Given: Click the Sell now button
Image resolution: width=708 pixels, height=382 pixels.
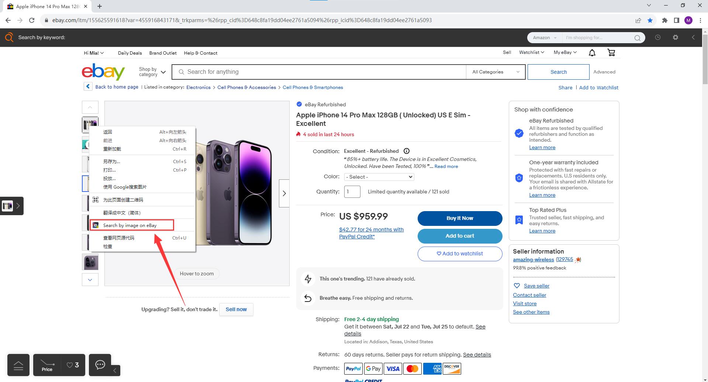Looking at the screenshot, I should (236, 309).
